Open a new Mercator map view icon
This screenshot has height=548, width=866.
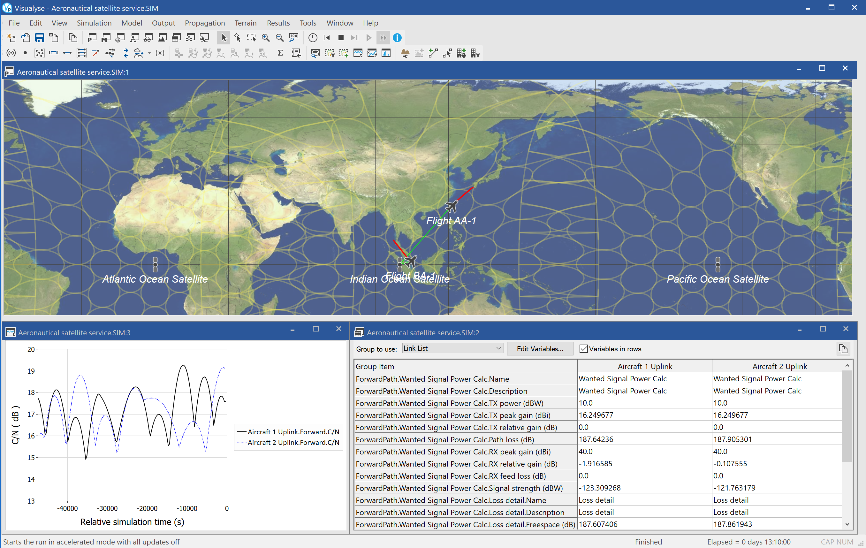pyautogui.click(x=106, y=38)
